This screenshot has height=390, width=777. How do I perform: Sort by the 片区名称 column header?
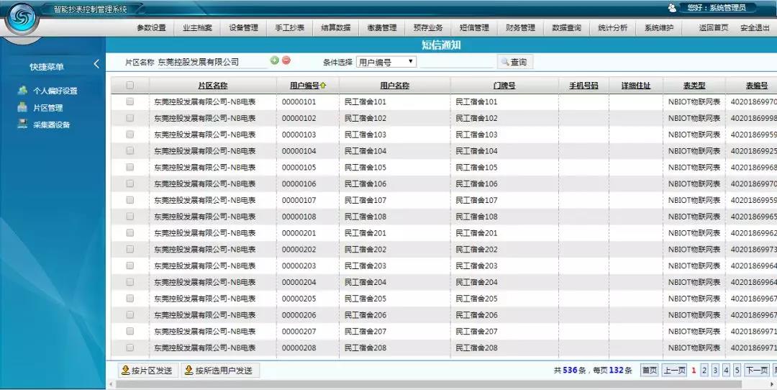click(212, 86)
